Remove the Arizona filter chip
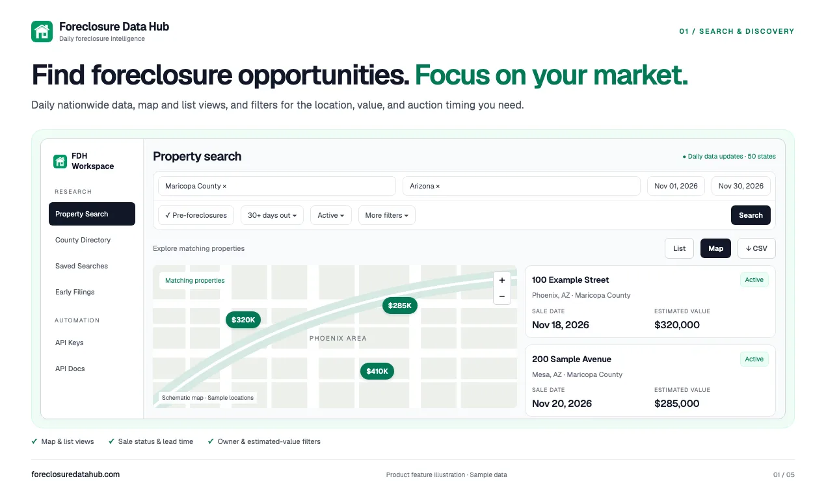 coord(438,186)
